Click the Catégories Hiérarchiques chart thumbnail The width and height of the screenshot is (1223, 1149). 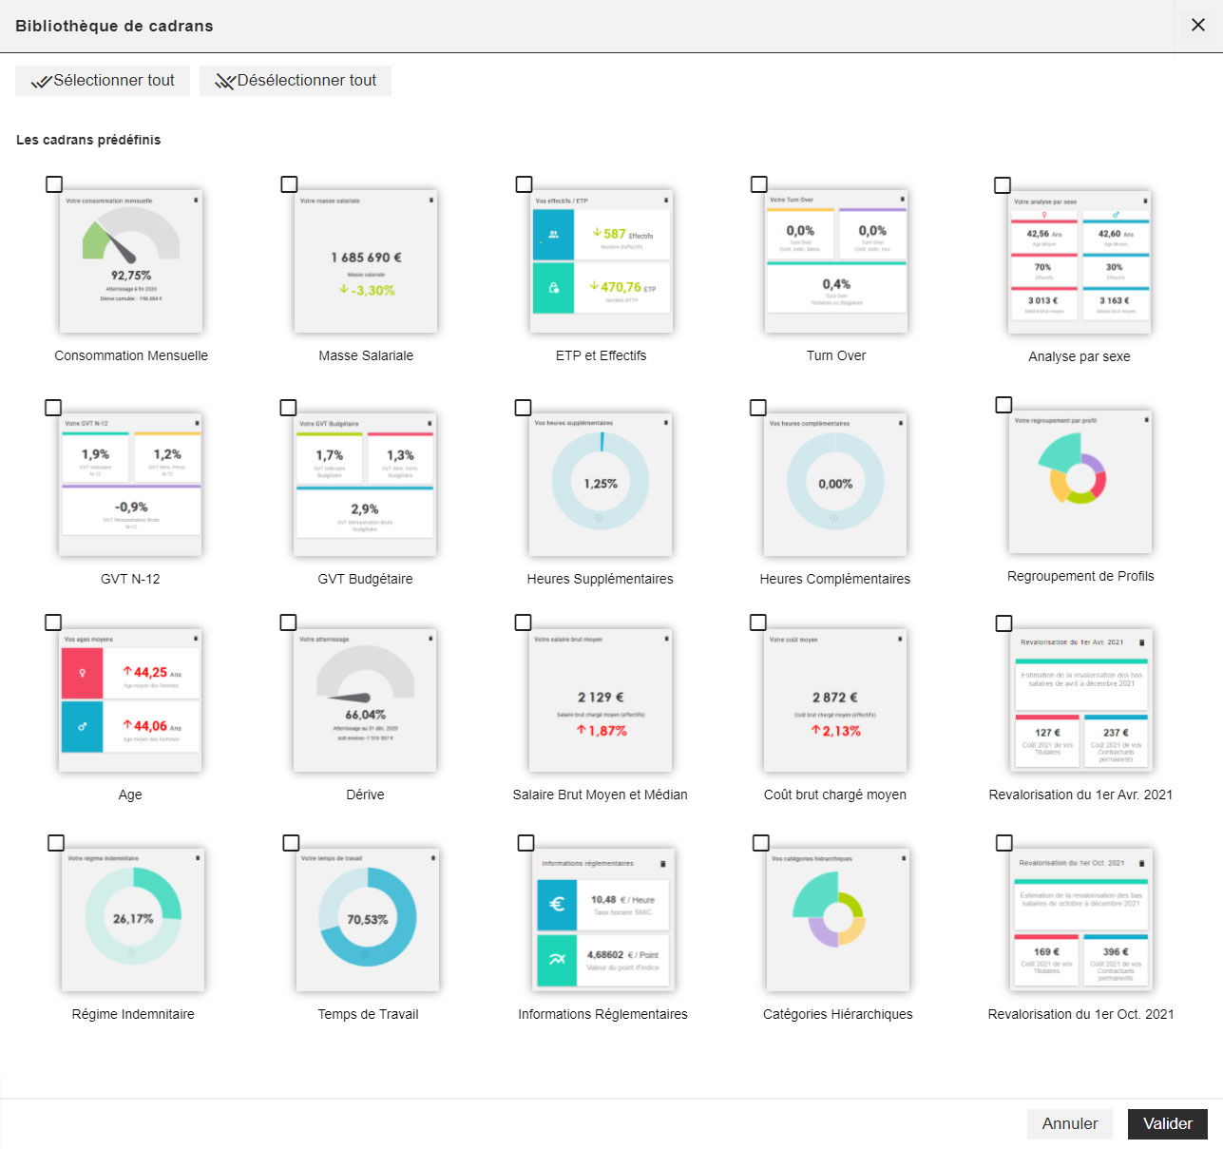click(x=837, y=919)
